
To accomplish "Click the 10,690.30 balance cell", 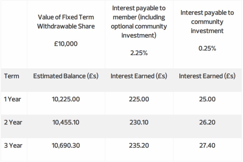I will pos(66,146).
